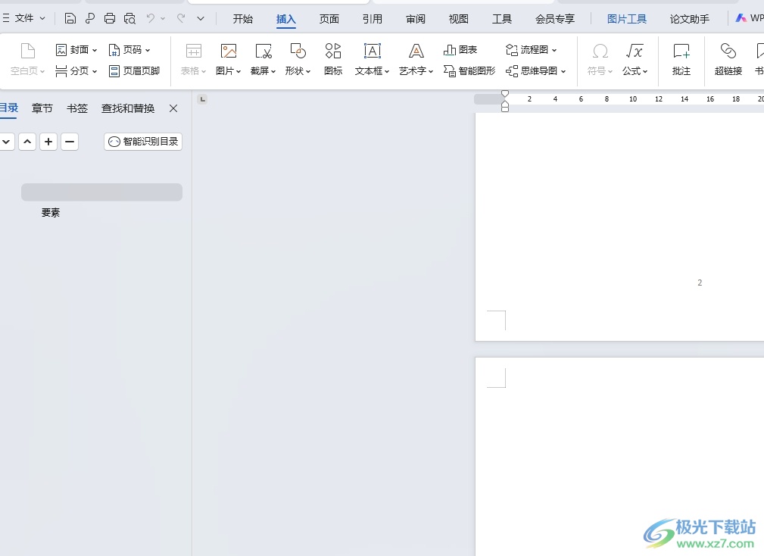Image resolution: width=764 pixels, height=556 pixels.
Task: Click the Screenshot (截屏) icon
Action: point(263,52)
